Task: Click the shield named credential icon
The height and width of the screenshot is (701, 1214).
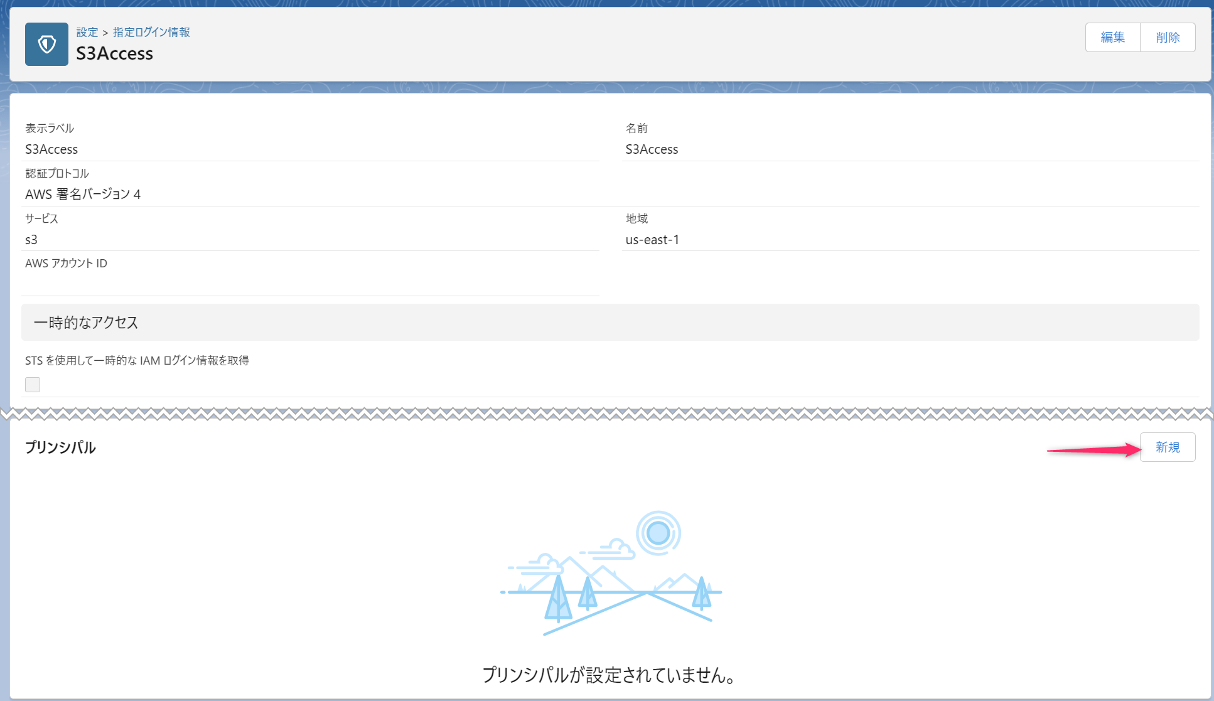Action: coord(46,45)
